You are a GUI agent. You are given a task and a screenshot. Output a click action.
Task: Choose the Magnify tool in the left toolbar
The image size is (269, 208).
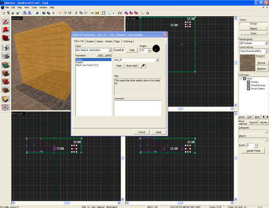[x=6, y=30]
